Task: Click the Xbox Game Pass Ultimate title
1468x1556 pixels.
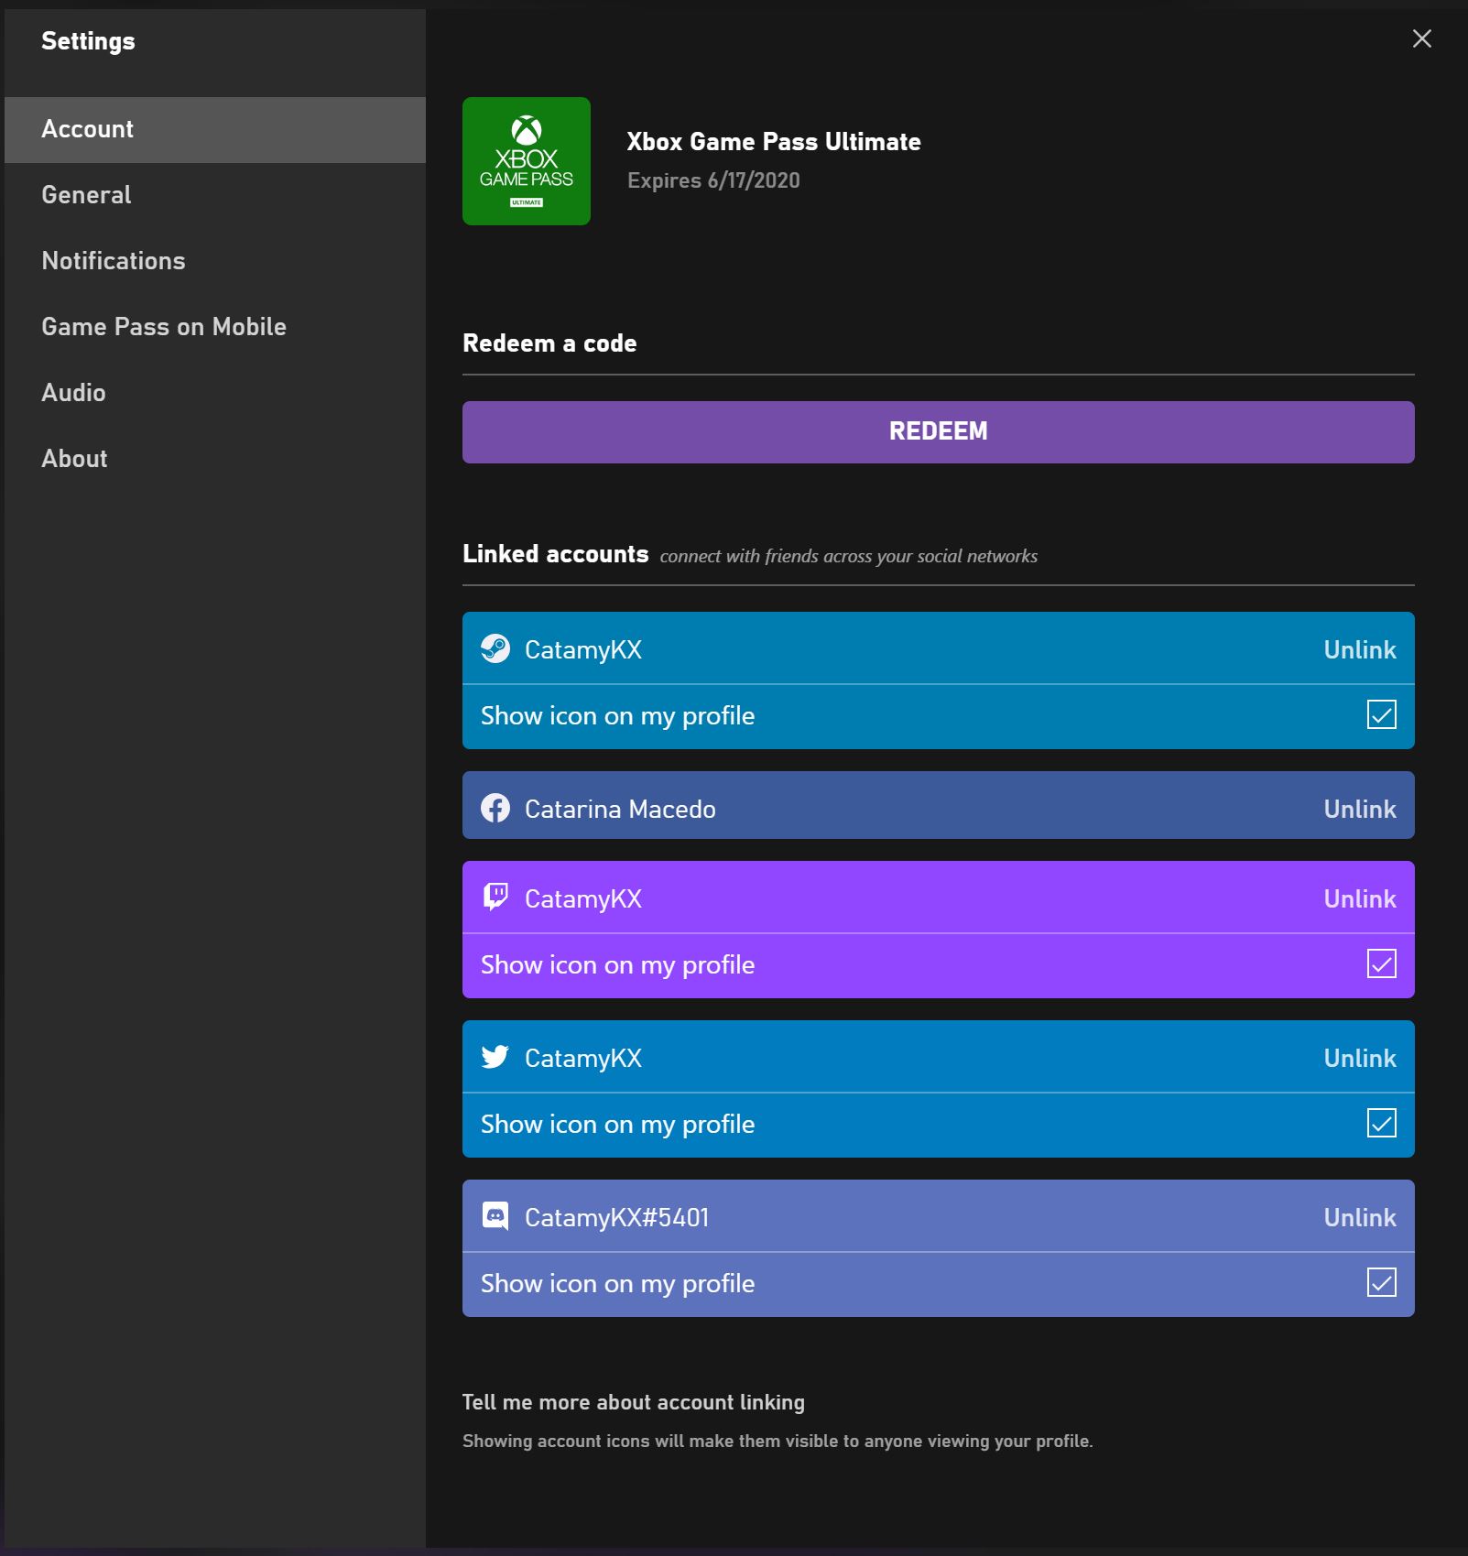Action: click(x=774, y=142)
